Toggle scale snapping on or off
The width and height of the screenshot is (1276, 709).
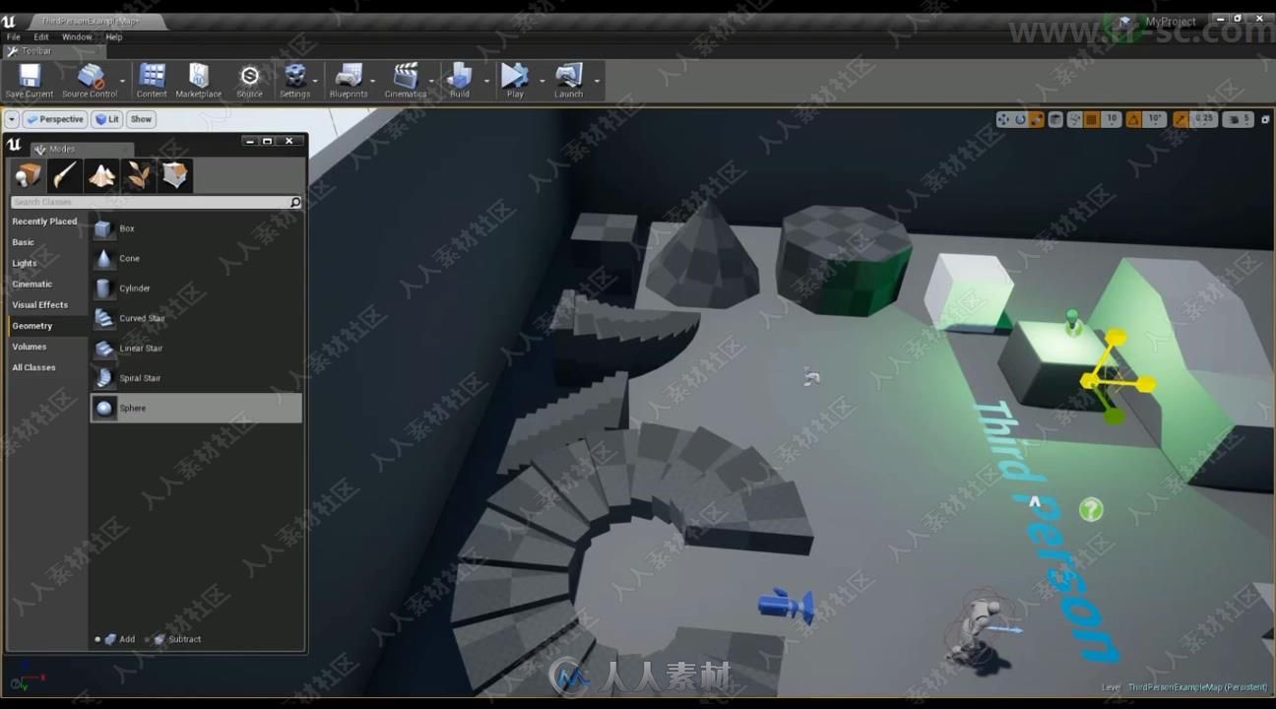1180,119
